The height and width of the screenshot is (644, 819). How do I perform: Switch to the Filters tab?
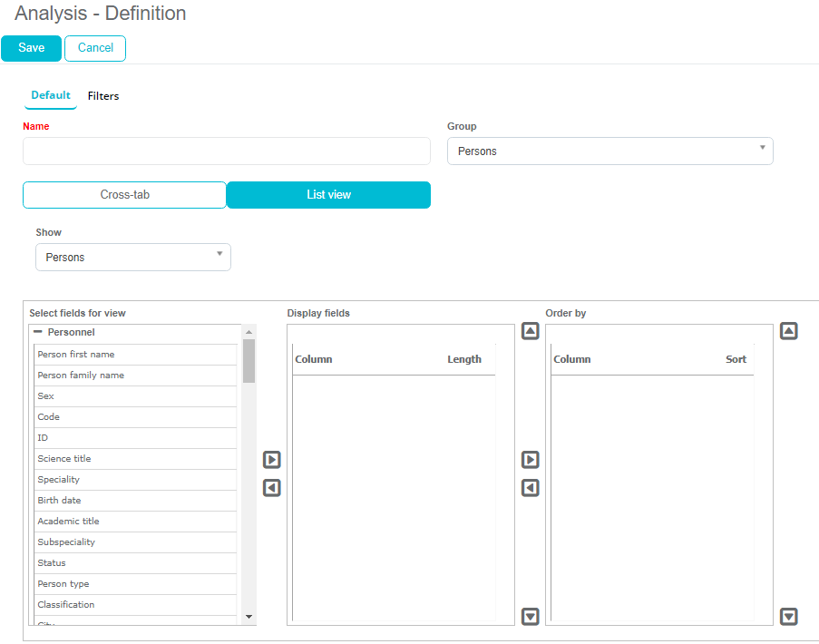103,96
